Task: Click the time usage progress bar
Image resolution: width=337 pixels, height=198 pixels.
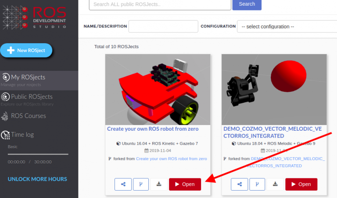Action: [x=38, y=154]
